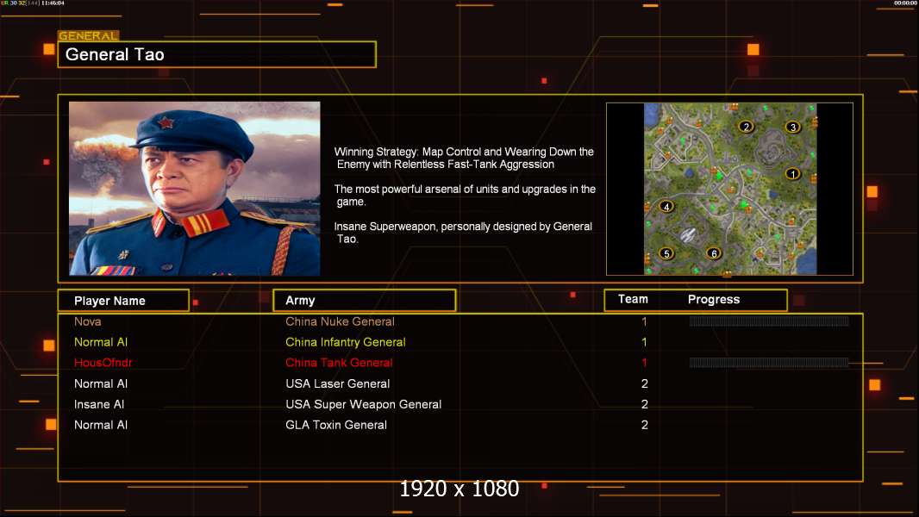Viewport: 919px width, 517px height.
Task: Select Normal AI in the USA Laser row
Action: (101, 383)
